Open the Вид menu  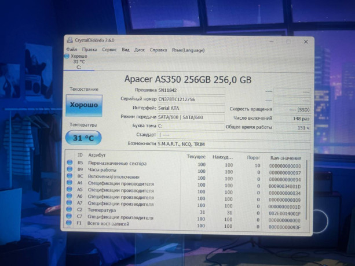point(126,50)
